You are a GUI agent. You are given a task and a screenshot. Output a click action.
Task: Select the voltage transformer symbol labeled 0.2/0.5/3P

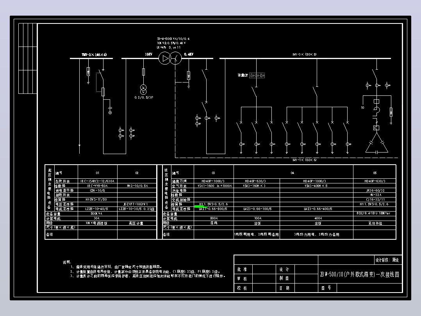143,89
